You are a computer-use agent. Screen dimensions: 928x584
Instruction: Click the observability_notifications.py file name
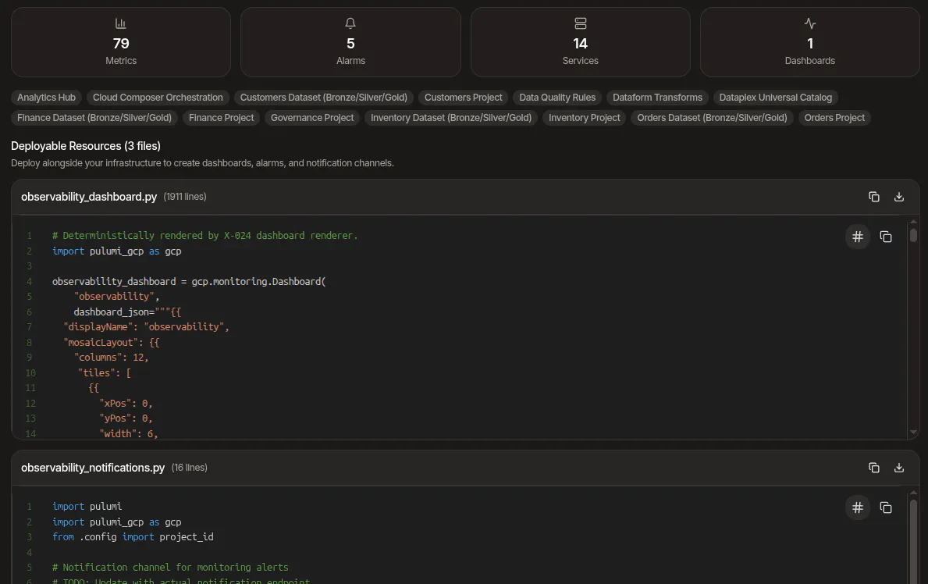click(x=93, y=468)
